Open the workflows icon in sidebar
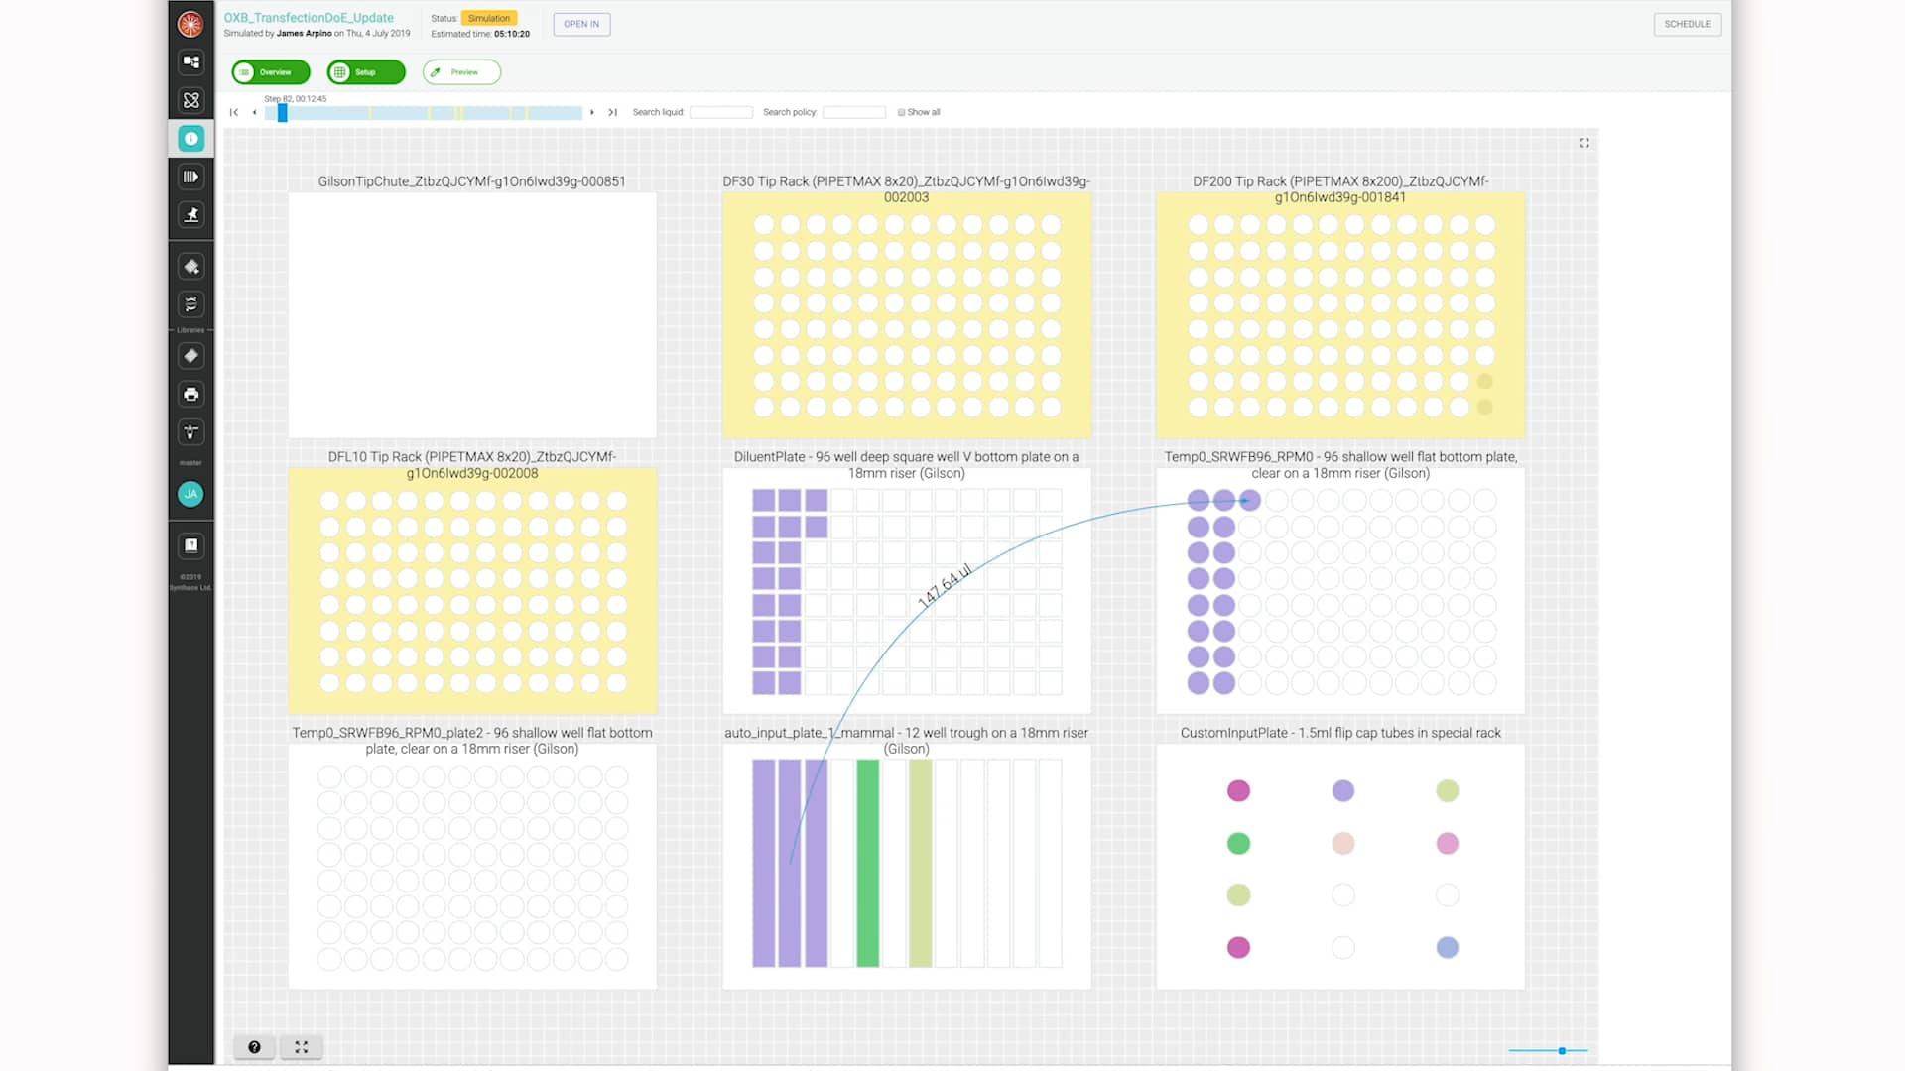 (x=191, y=61)
